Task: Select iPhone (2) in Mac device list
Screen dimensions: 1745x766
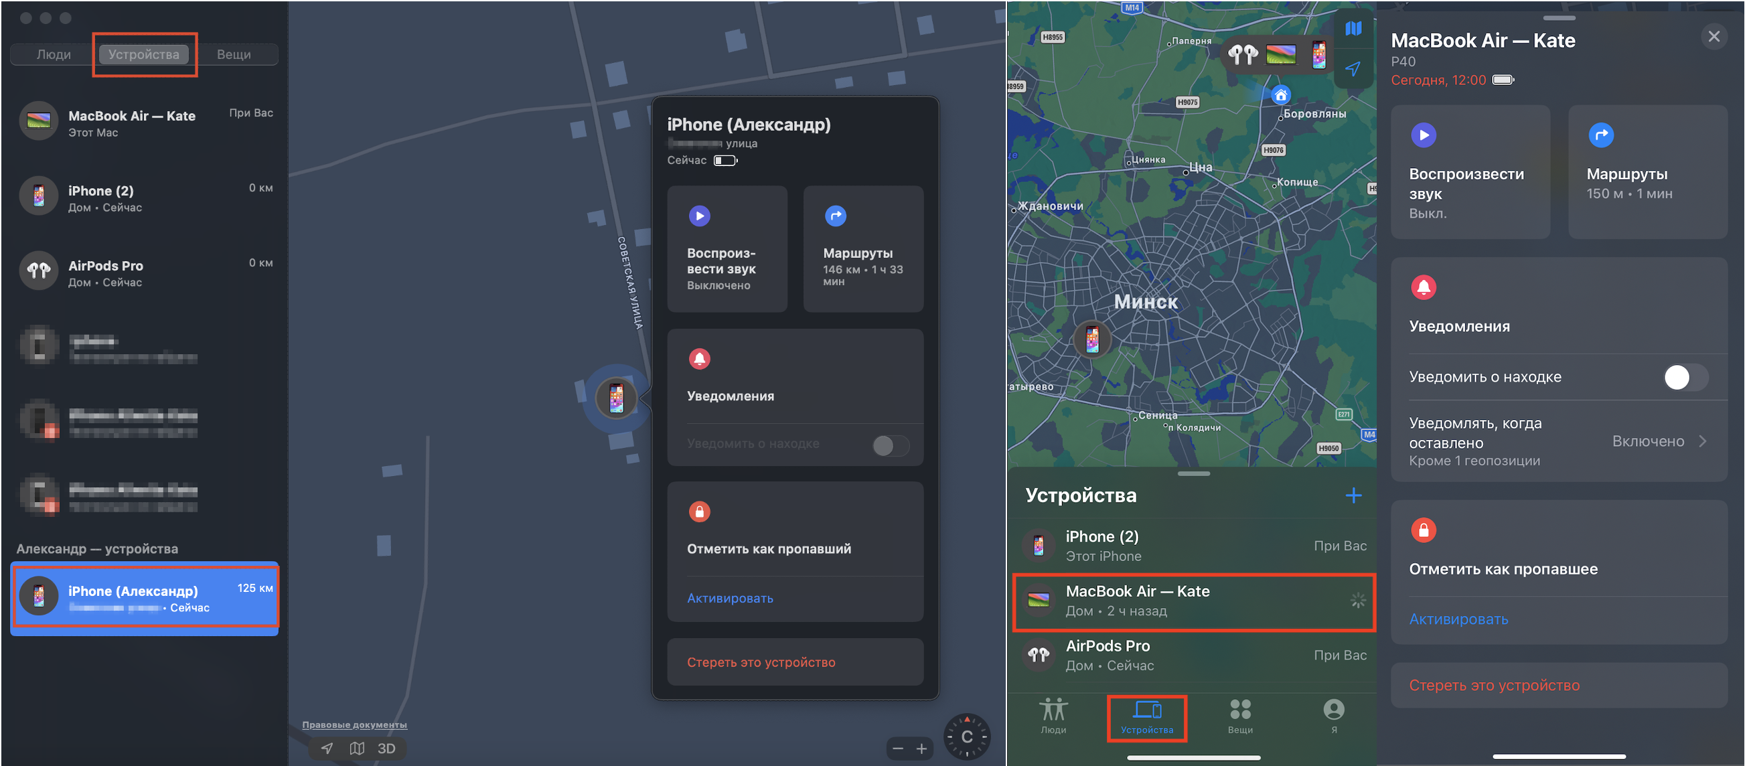Action: (144, 198)
